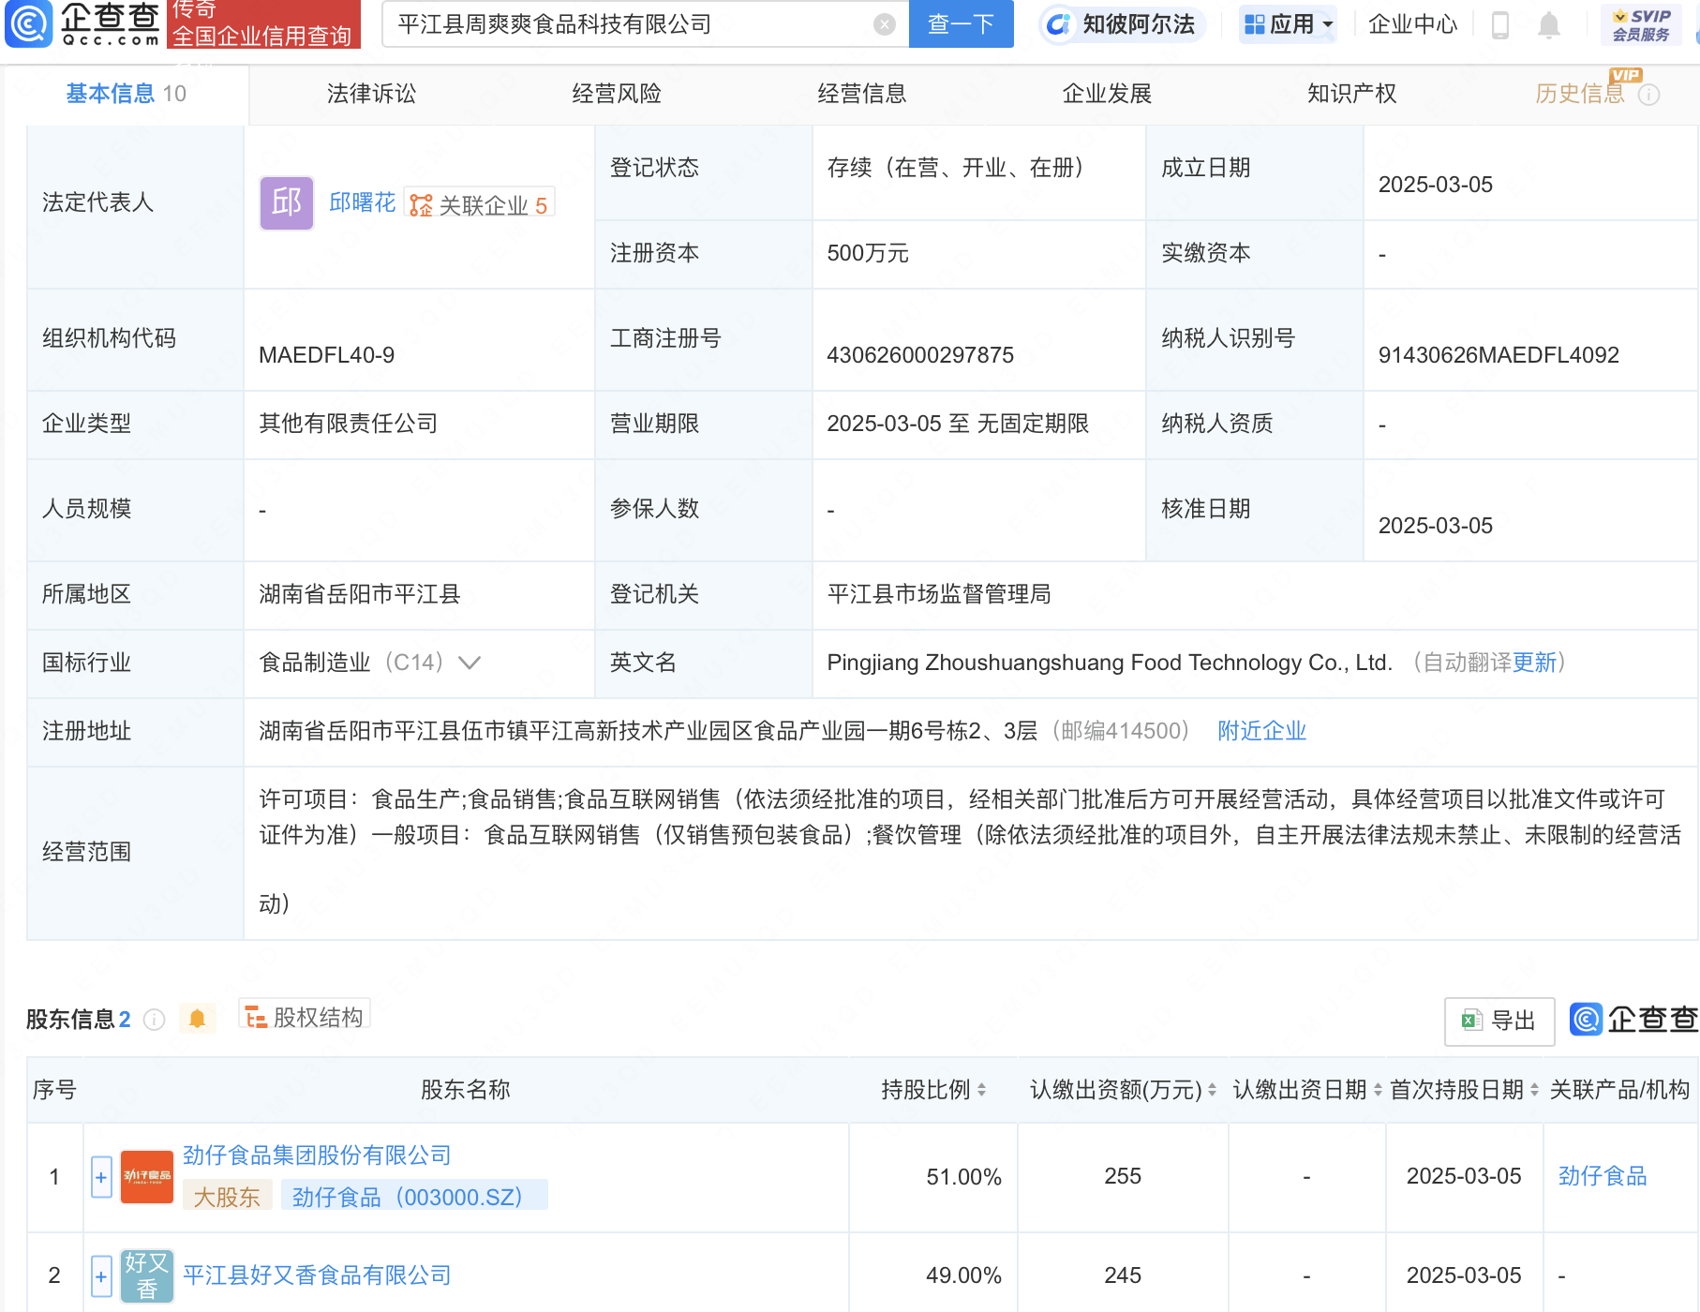The image size is (1700, 1312).
Task: Expand row 1 劲仔食品 plus button
Action: tap(101, 1177)
